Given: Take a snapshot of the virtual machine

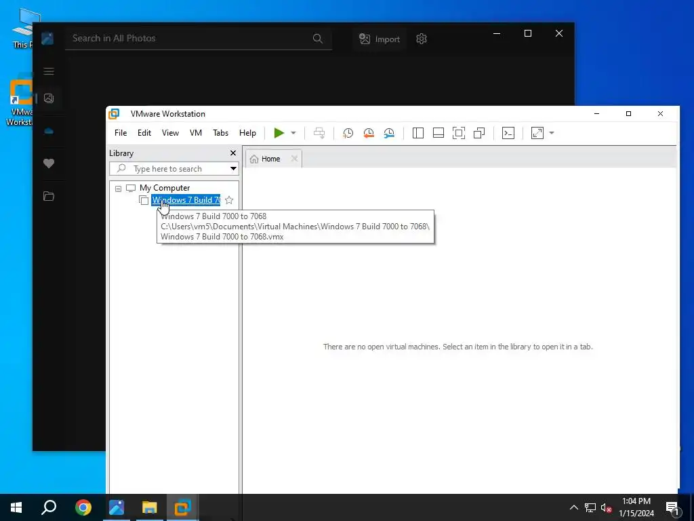Looking at the screenshot, I should [x=348, y=133].
